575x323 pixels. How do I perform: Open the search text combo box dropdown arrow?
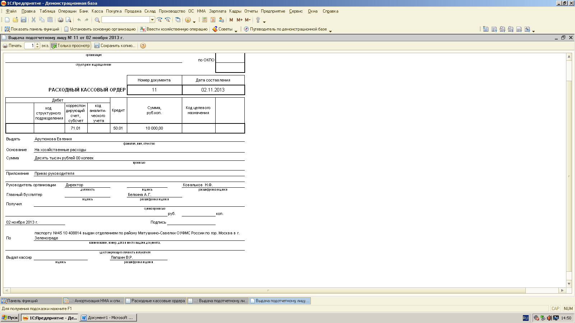click(152, 20)
